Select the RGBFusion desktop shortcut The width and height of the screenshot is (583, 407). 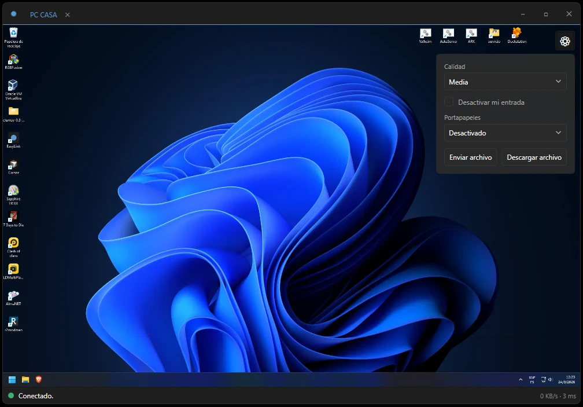[x=13, y=62]
